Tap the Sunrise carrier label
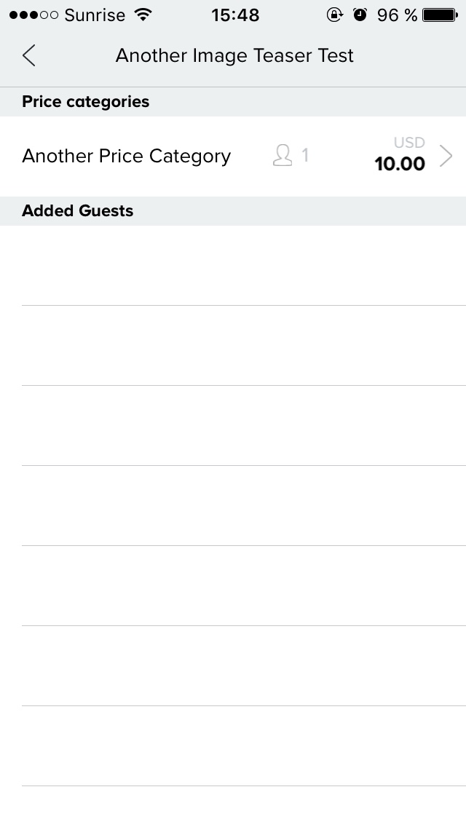The image size is (466, 827). (95, 15)
